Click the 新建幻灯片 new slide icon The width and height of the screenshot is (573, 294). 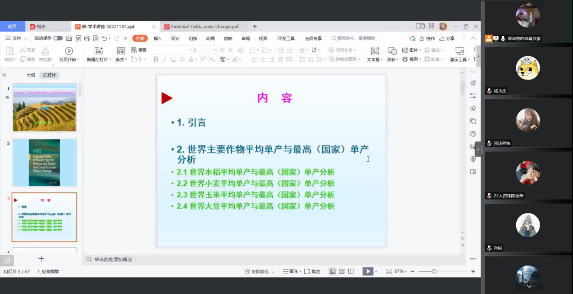click(98, 51)
